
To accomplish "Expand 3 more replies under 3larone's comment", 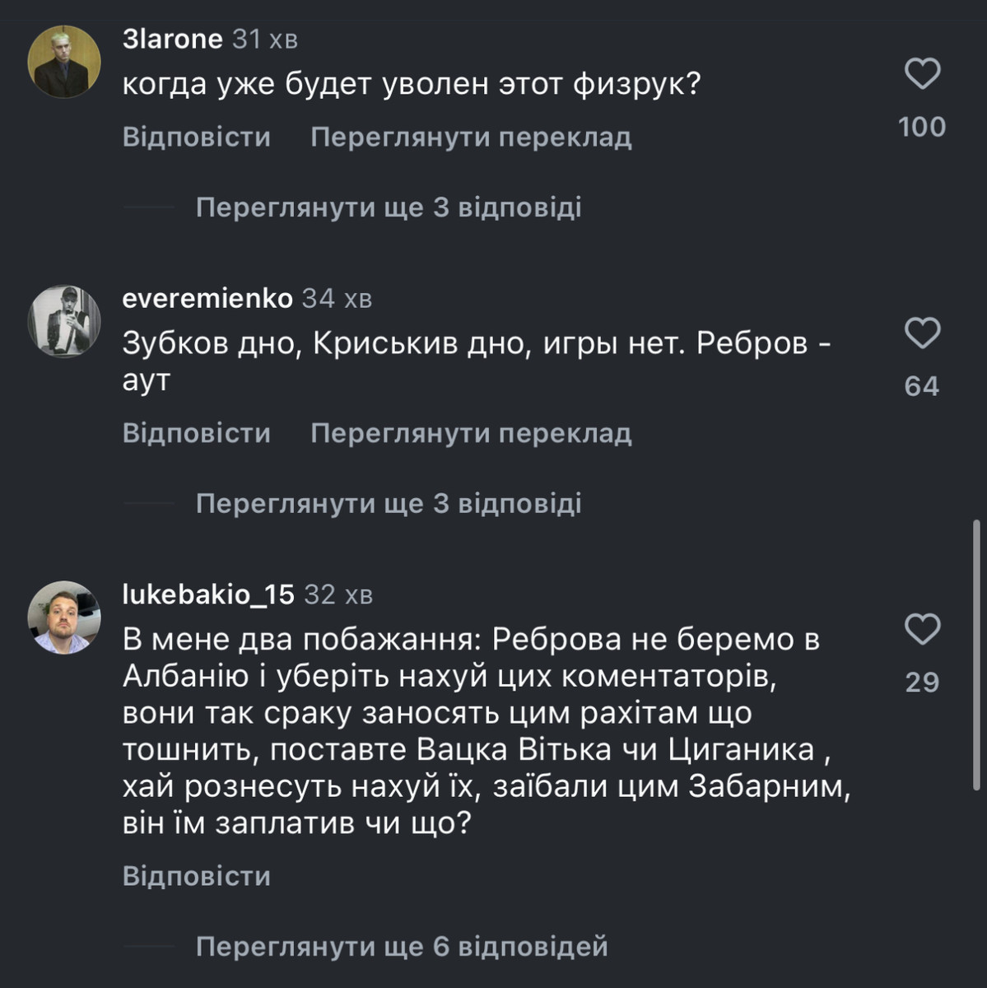I will tap(388, 207).
